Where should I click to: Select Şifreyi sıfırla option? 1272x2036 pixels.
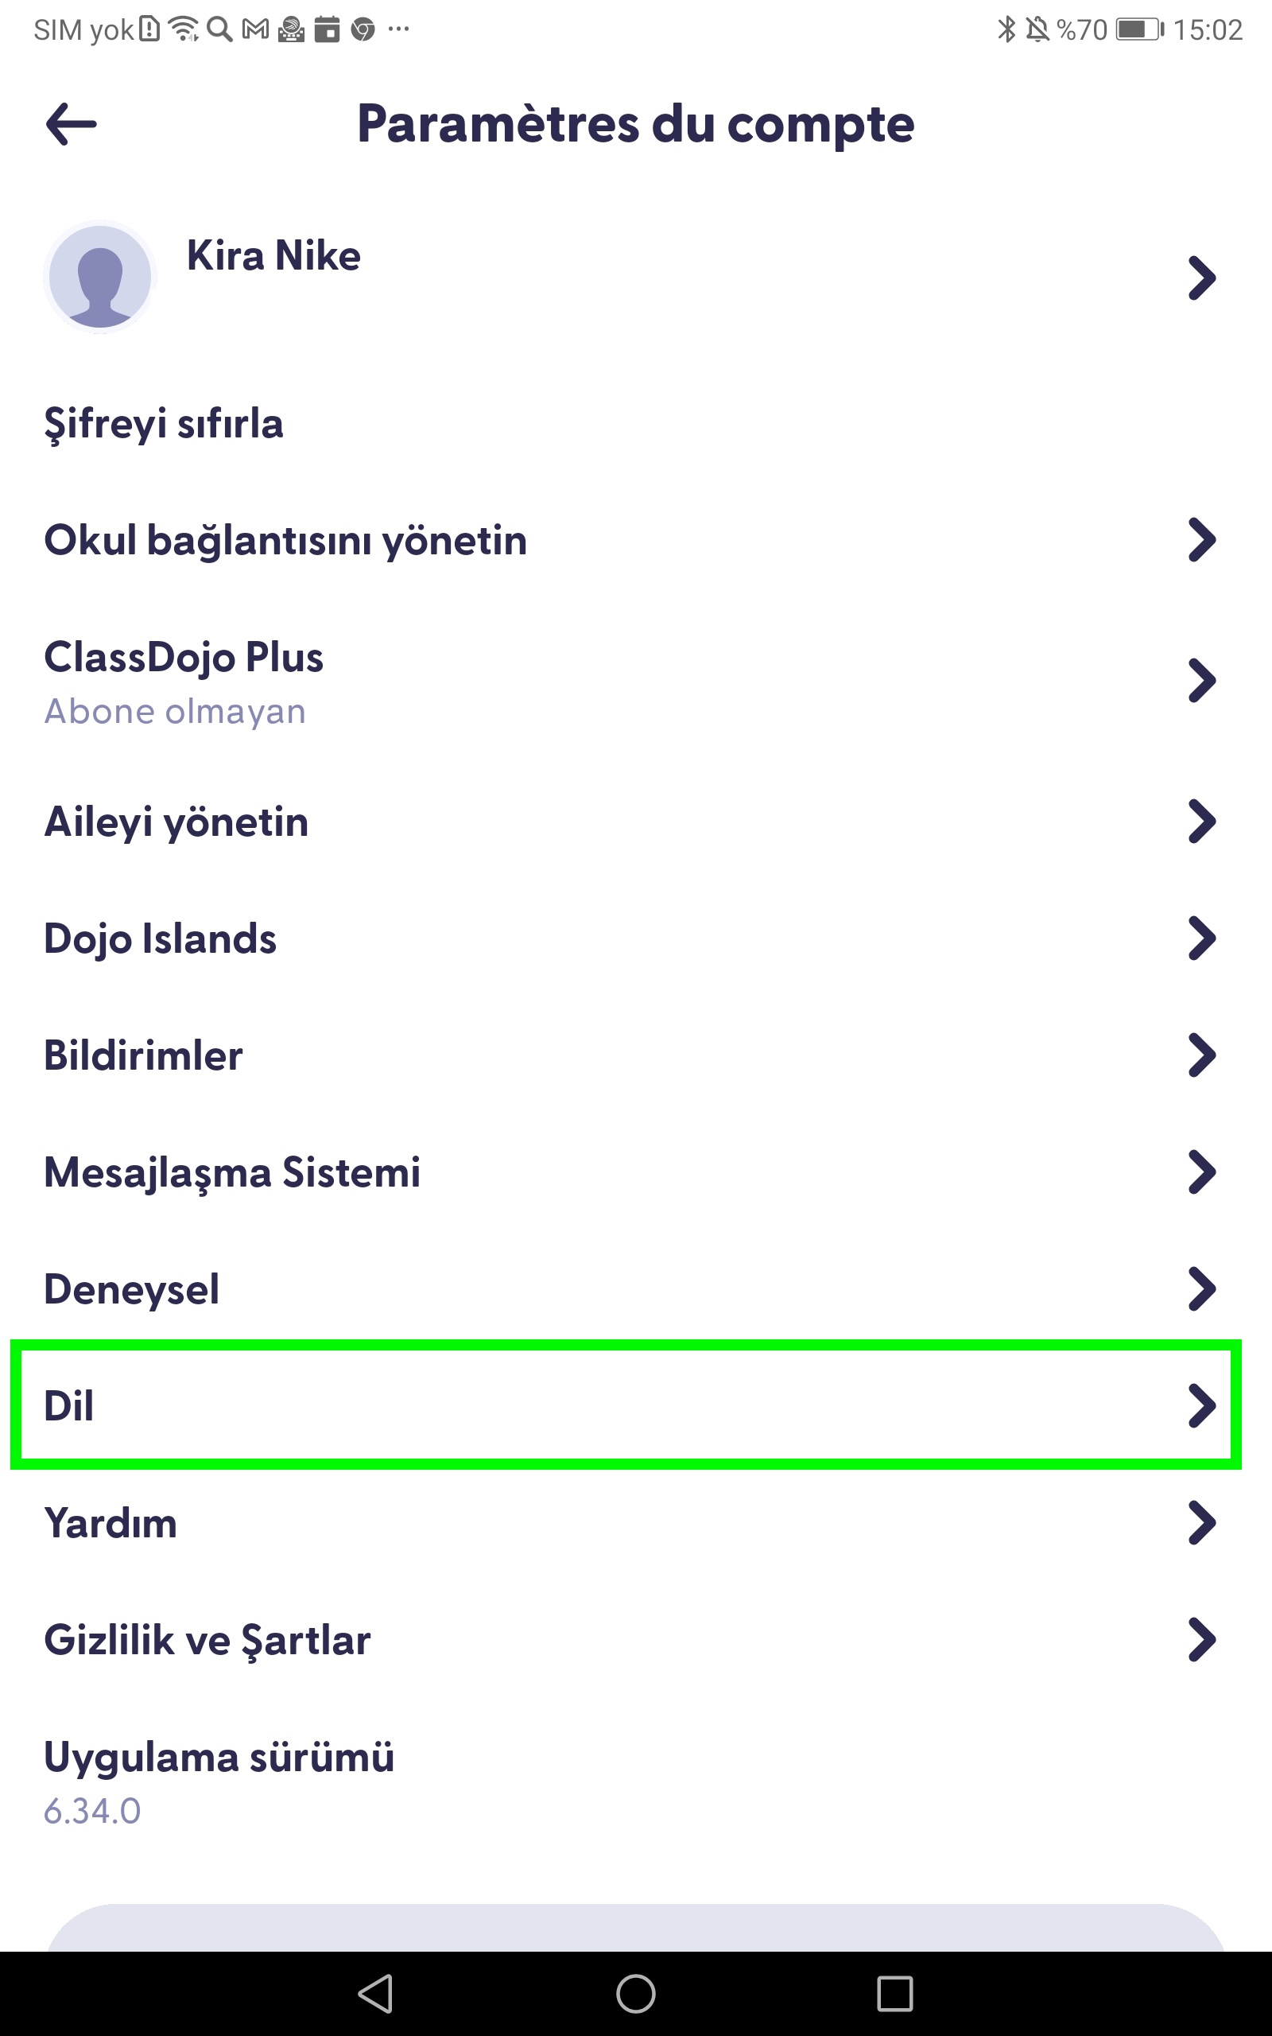(164, 423)
